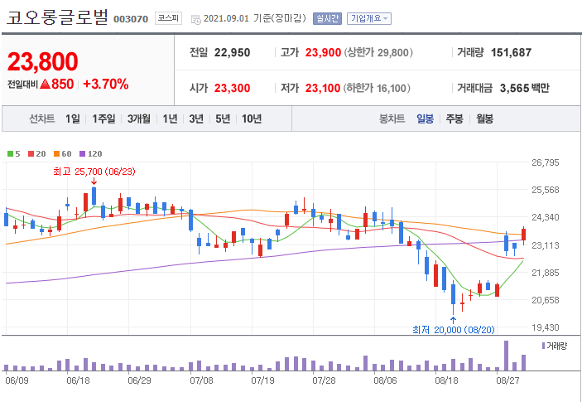The height and width of the screenshot is (402, 582).
Task: Click the purple 거래량 legend marker
Action: pos(544,346)
